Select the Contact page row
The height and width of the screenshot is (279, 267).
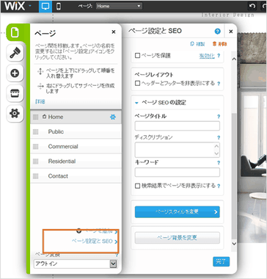[x=76, y=176]
